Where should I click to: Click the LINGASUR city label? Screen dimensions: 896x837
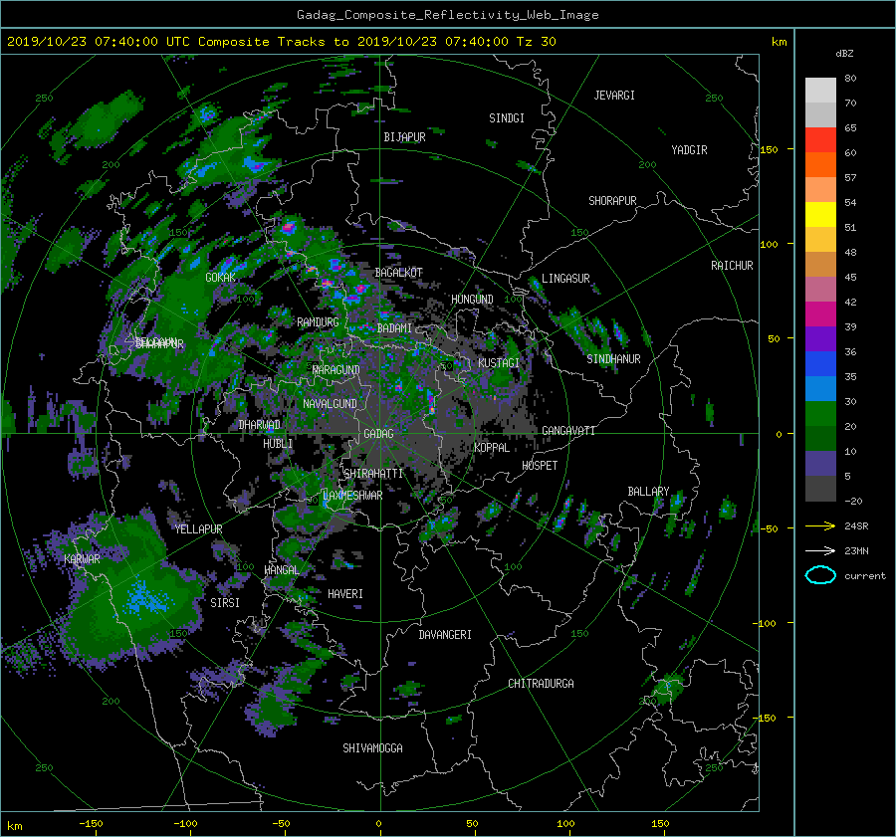tap(565, 279)
